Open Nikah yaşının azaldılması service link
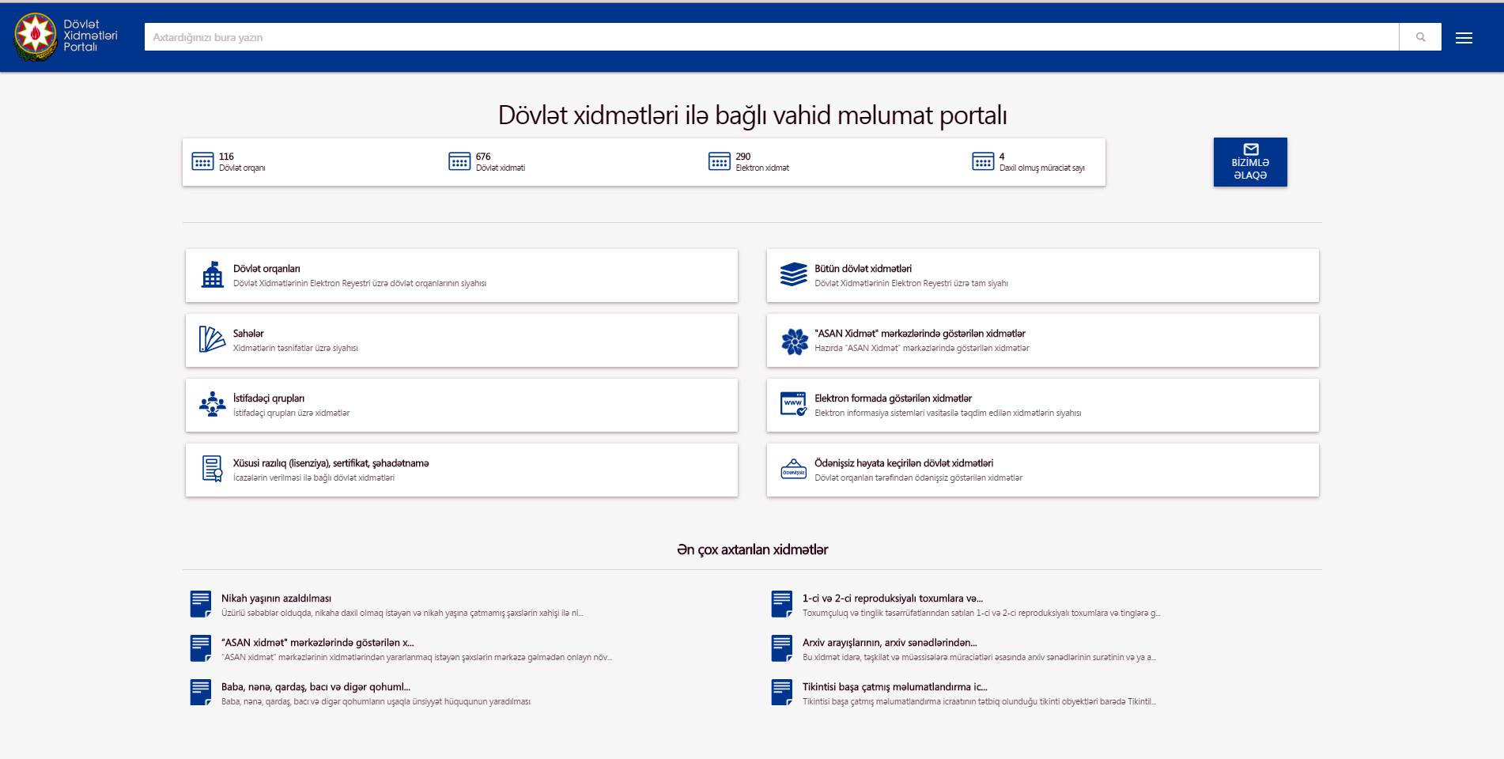The width and height of the screenshot is (1504, 759). click(276, 599)
